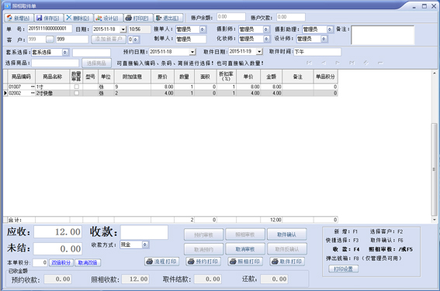Image resolution: width=440 pixels, height=291 pixels.
Task: Click the second blue 取消 button next to 本单积分
Action: (x=88, y=262)
